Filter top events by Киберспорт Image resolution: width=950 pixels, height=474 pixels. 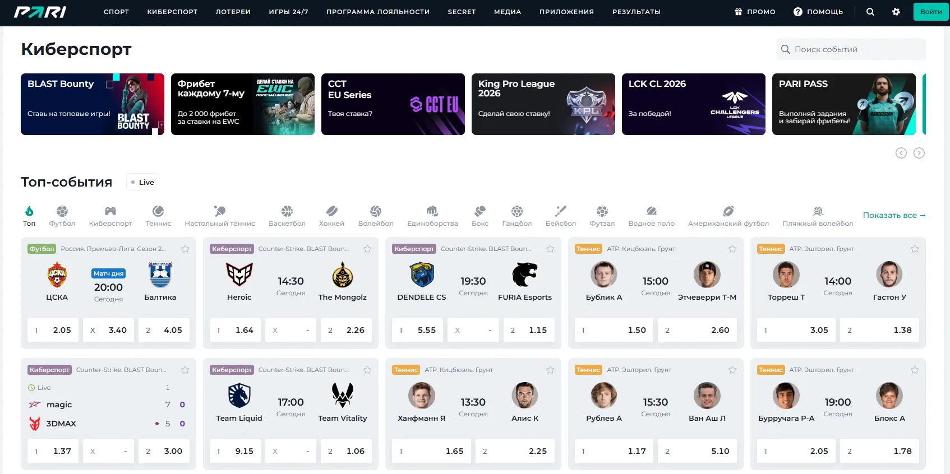[110, 216]
